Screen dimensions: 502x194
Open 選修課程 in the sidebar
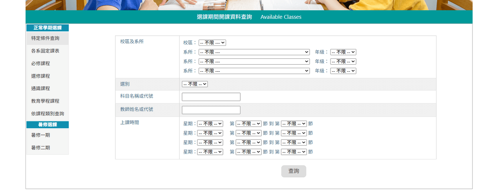pyautogui.click(x=47, y=76)
